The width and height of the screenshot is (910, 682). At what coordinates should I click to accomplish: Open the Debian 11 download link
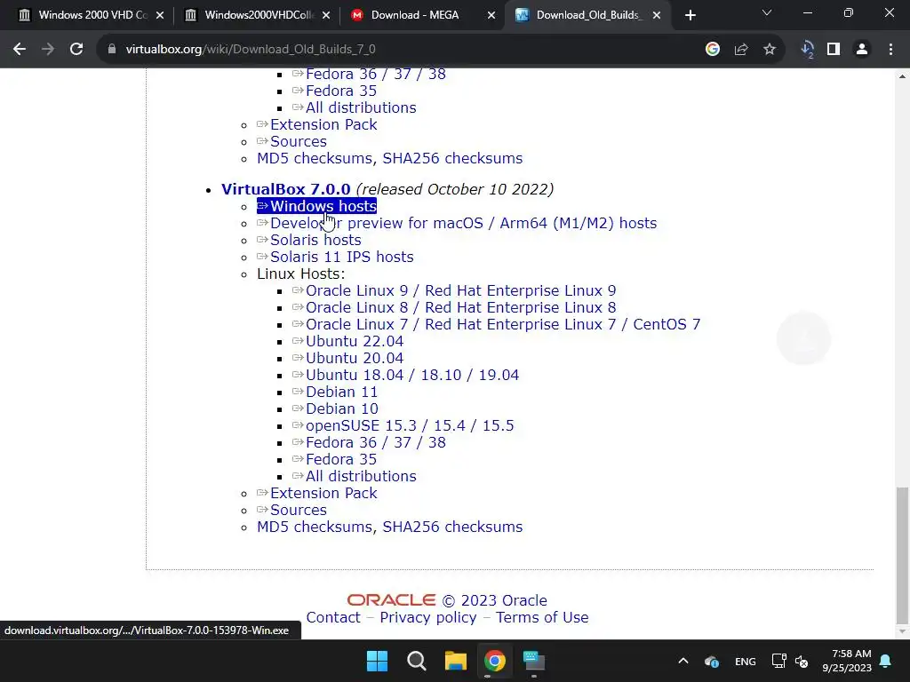[x=335, y=392]
